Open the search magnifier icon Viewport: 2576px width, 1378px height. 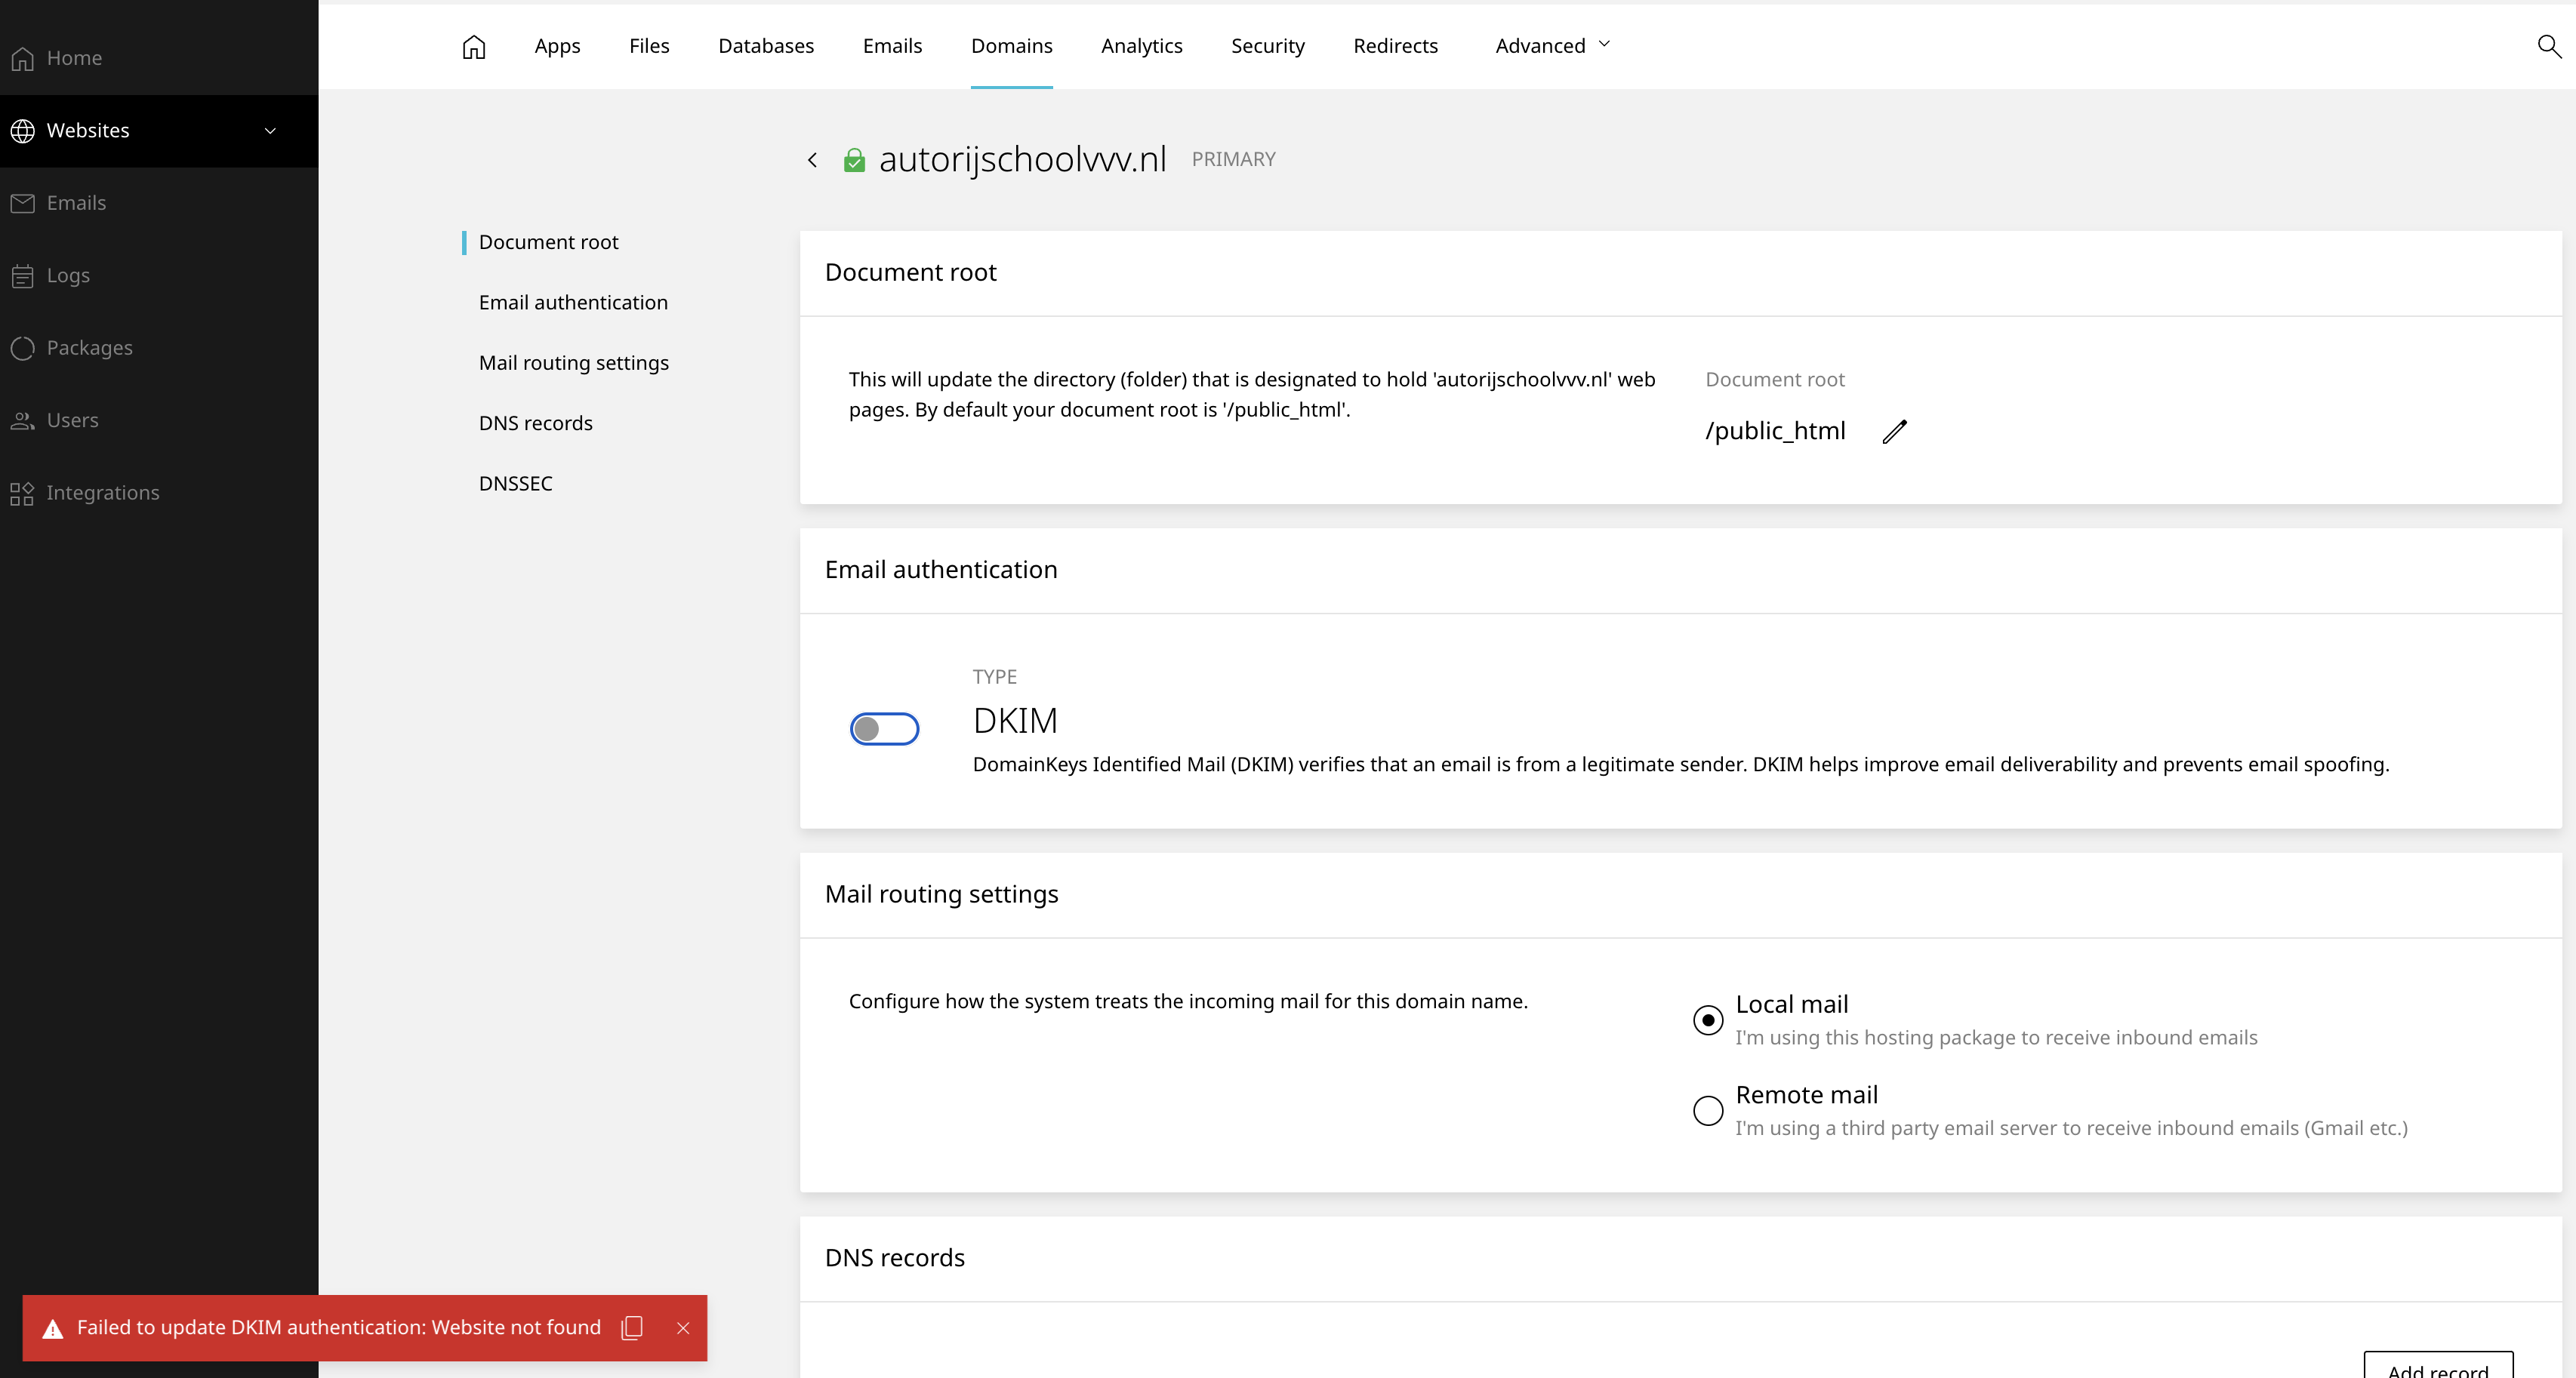click(x=2548, y=46)
